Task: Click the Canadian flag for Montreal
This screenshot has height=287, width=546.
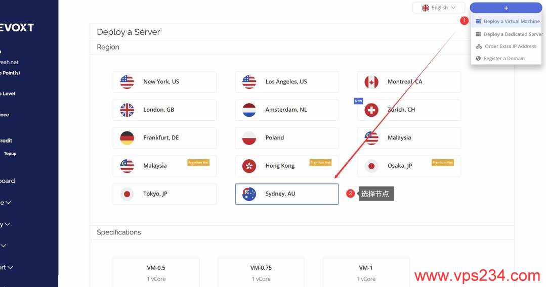Action: 371,82
